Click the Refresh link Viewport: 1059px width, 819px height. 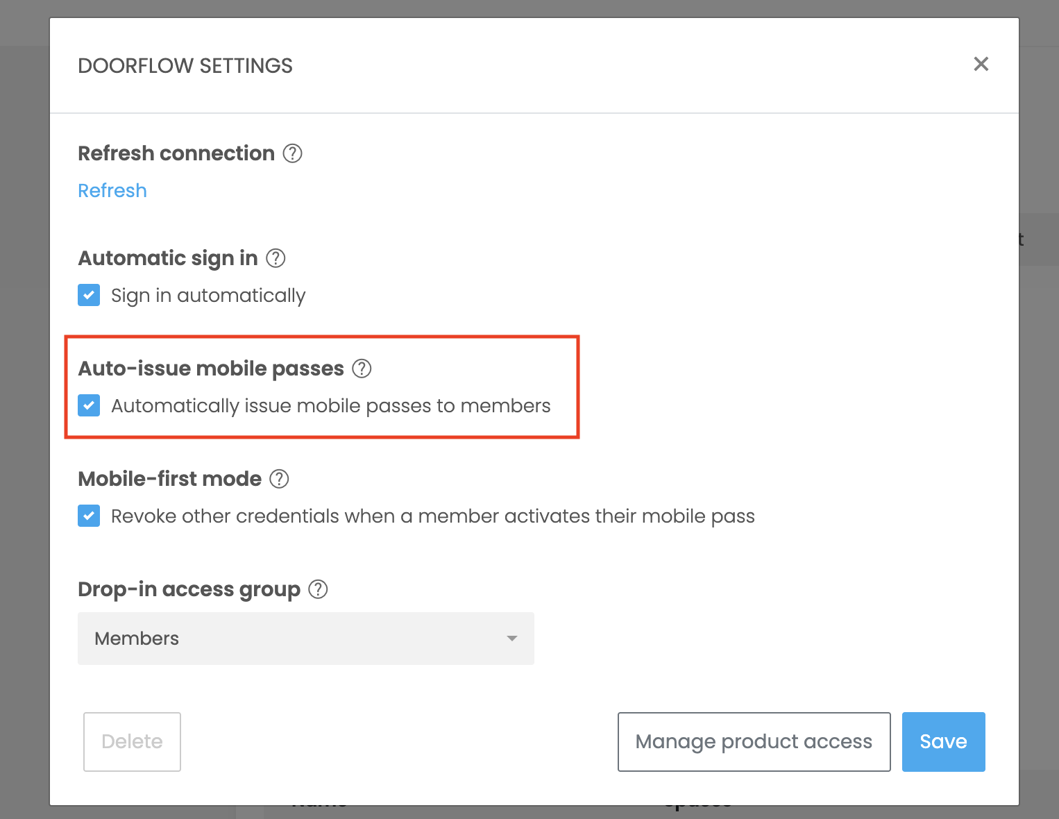coord(112,191)
